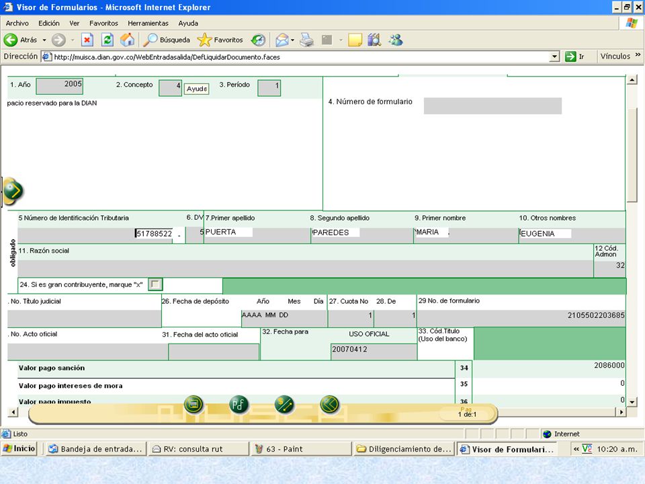The image size is (645, 484).
Task: Open the address bar dropdown arrow
Action: pyautogui.click(x=554, y=56)
